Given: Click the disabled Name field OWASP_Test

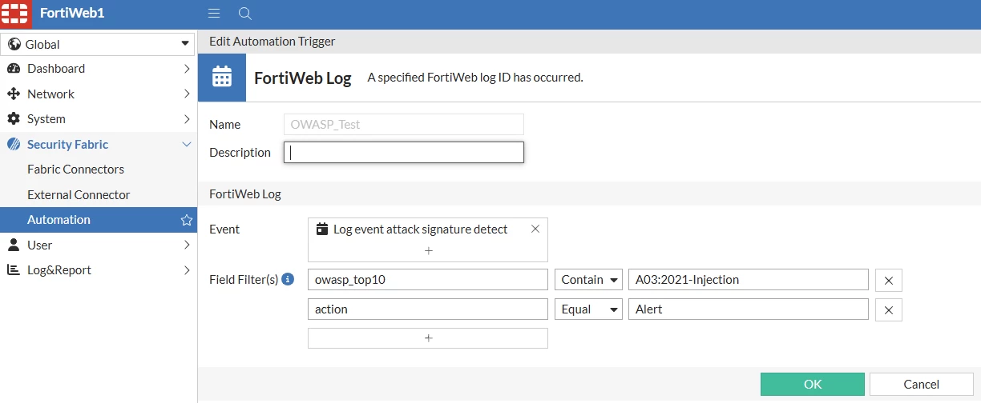Looking at the screenshot, I should [404, 124].
